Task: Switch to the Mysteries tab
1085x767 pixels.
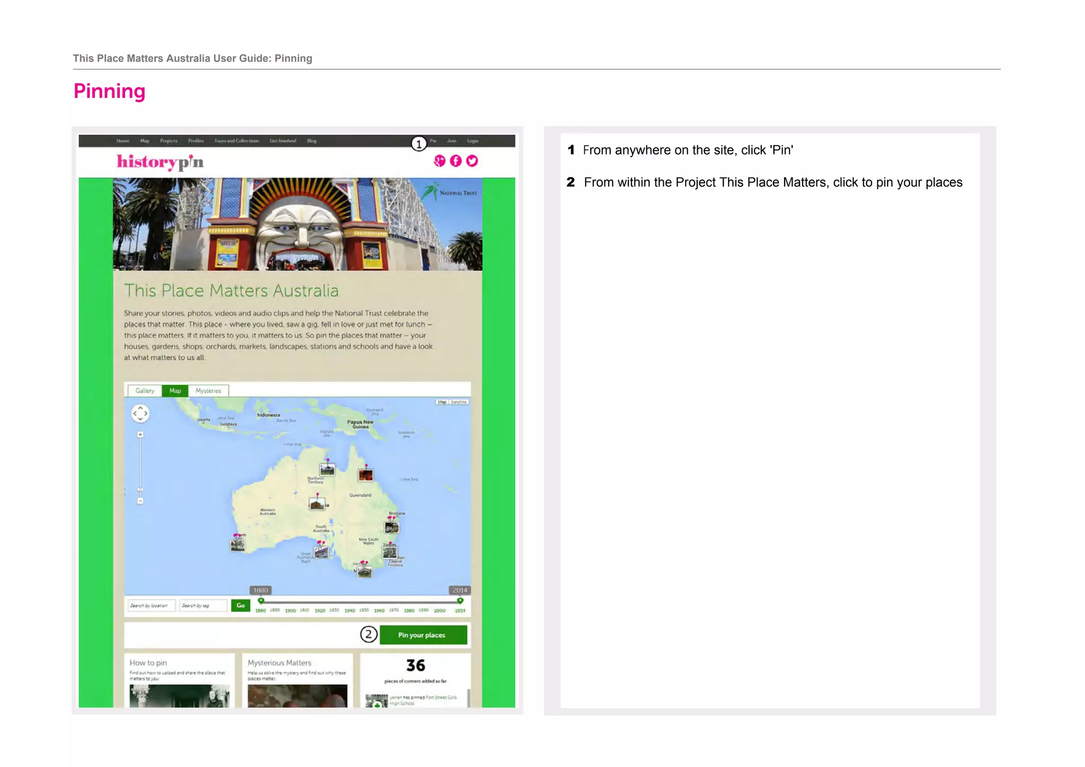Action: [x=208, y=390]
